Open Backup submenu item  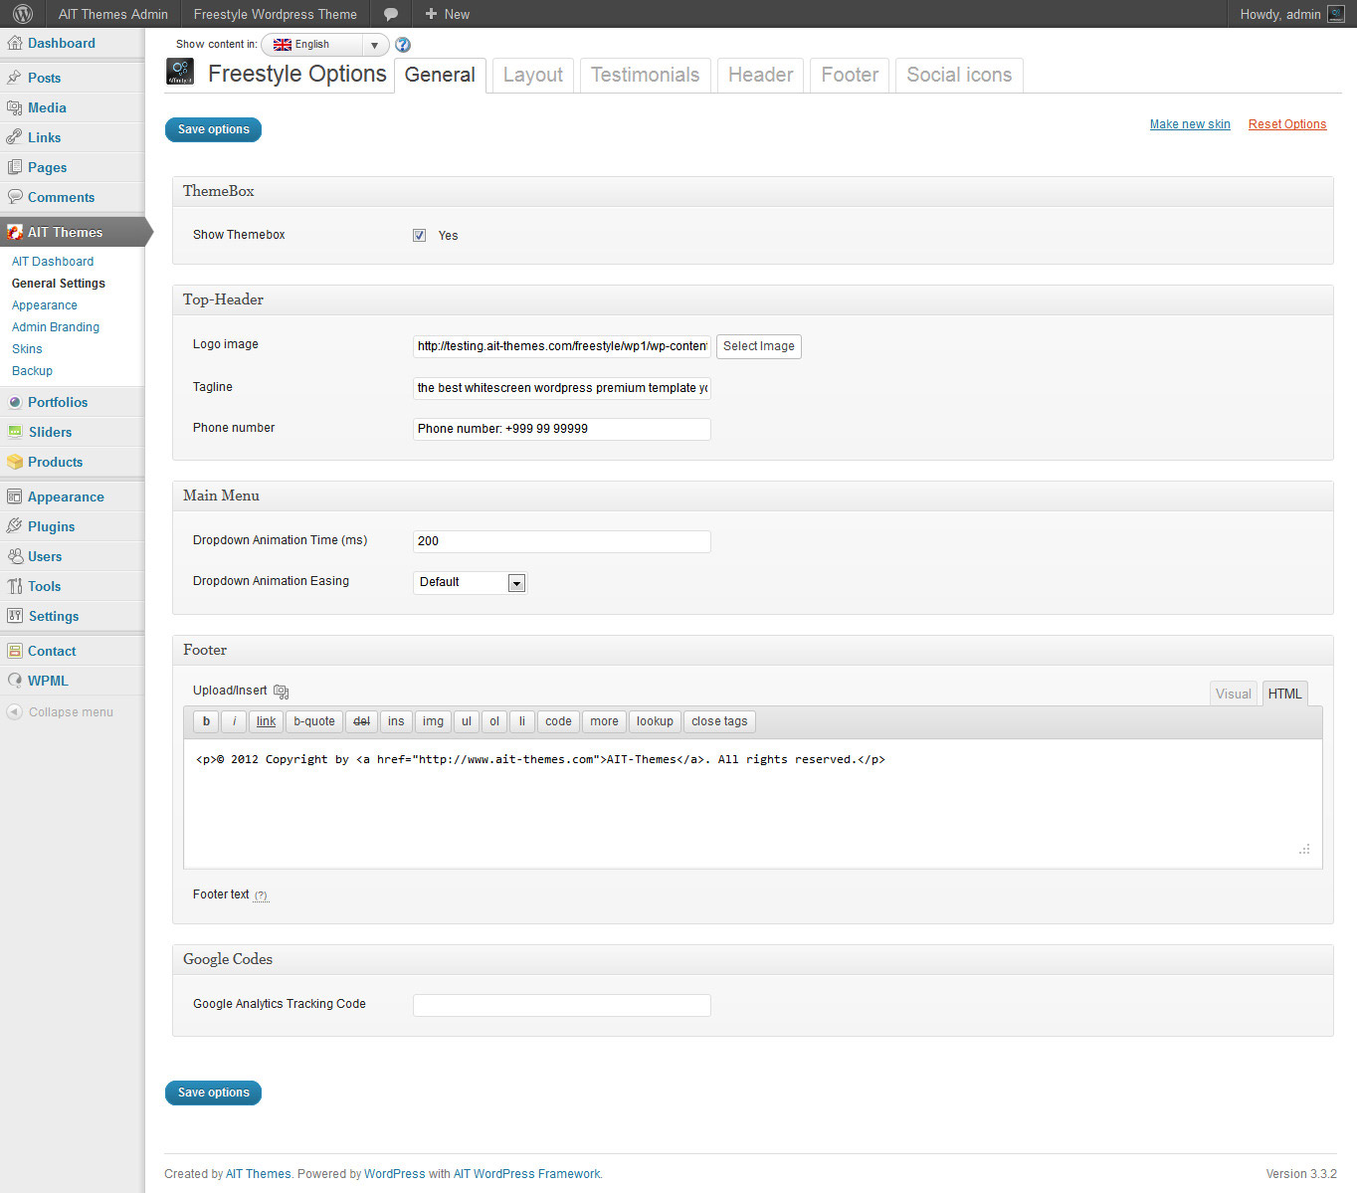click(x=32, y=371)
